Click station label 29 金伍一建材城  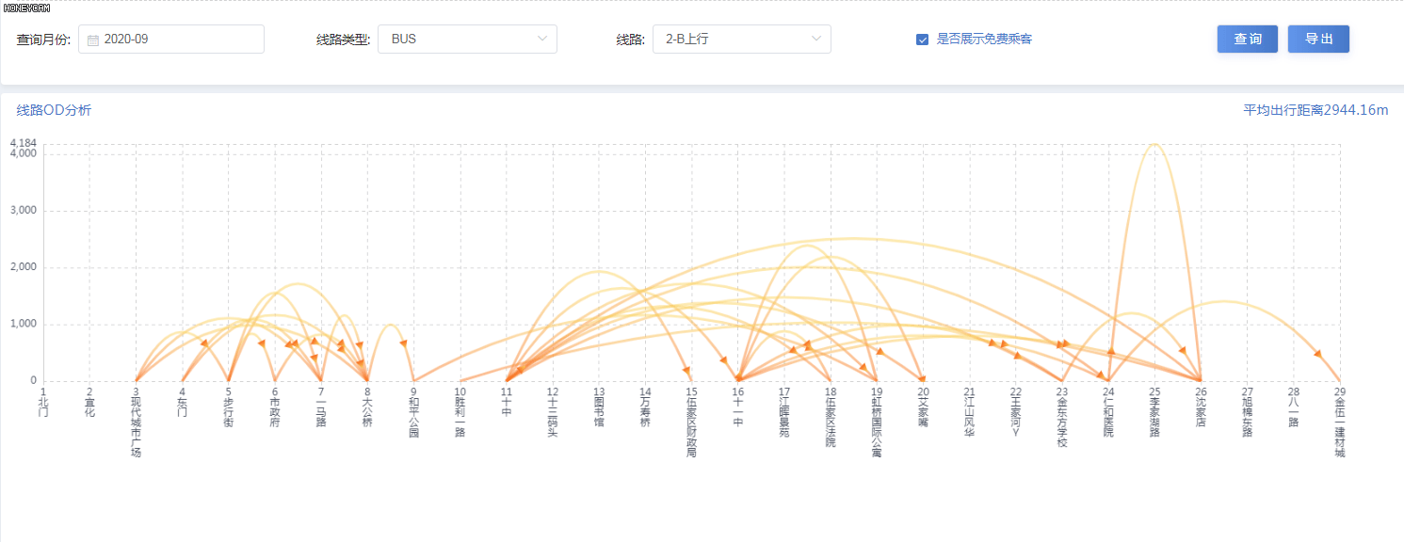click(1340, 422)
